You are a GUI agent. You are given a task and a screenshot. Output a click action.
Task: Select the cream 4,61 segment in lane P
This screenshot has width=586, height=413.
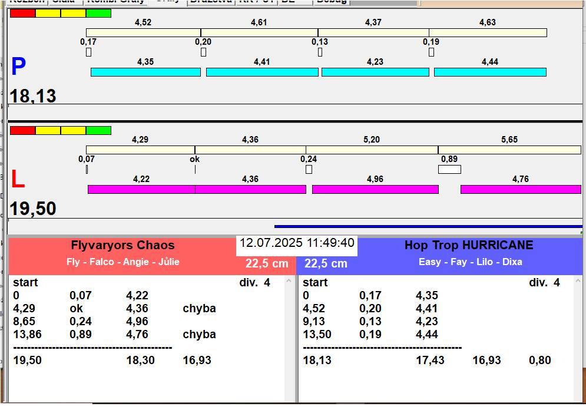point(259,32)
